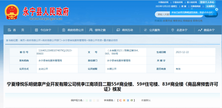Viewport: 222px width, 108px height.
Task: Click the 政民互动 chat bubble icon
Action: coord(118,30)
